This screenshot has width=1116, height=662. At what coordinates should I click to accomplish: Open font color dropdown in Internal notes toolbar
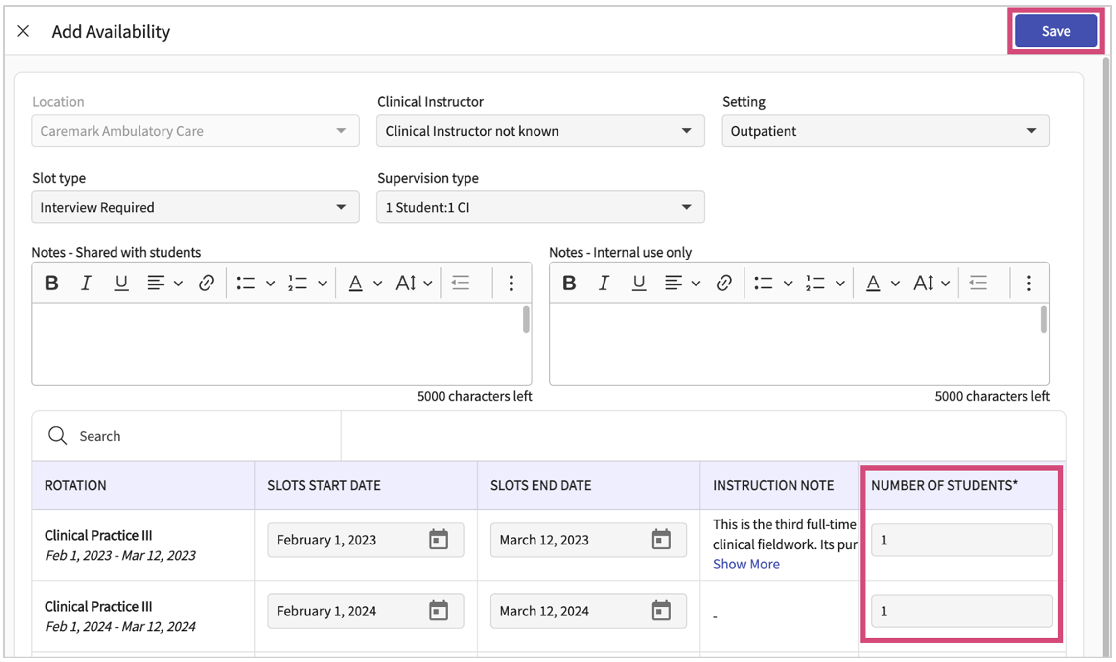895,284
